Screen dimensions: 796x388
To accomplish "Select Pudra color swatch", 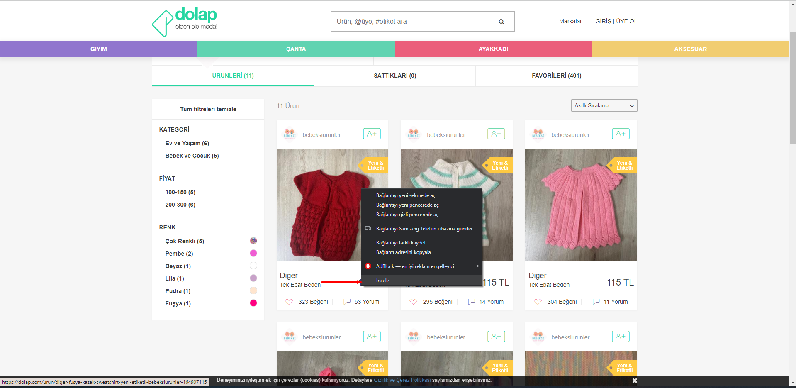I will click(253, 290).
